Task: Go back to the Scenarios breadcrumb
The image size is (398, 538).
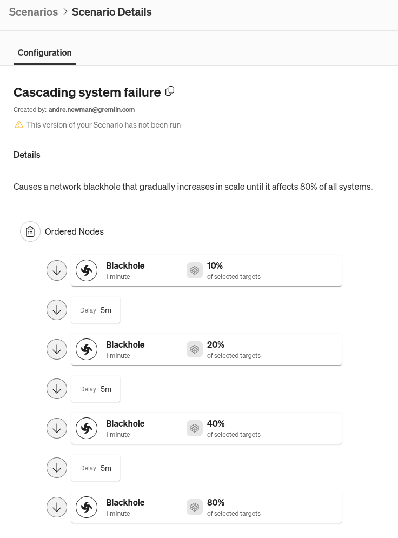Action: 34,12
